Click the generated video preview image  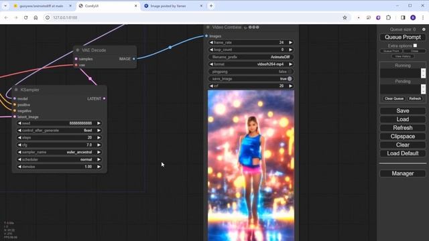pyautogui.click(x=251, y=165)
